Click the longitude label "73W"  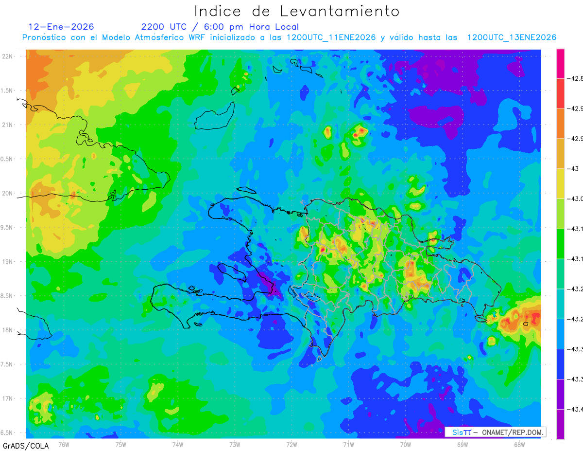235,444
